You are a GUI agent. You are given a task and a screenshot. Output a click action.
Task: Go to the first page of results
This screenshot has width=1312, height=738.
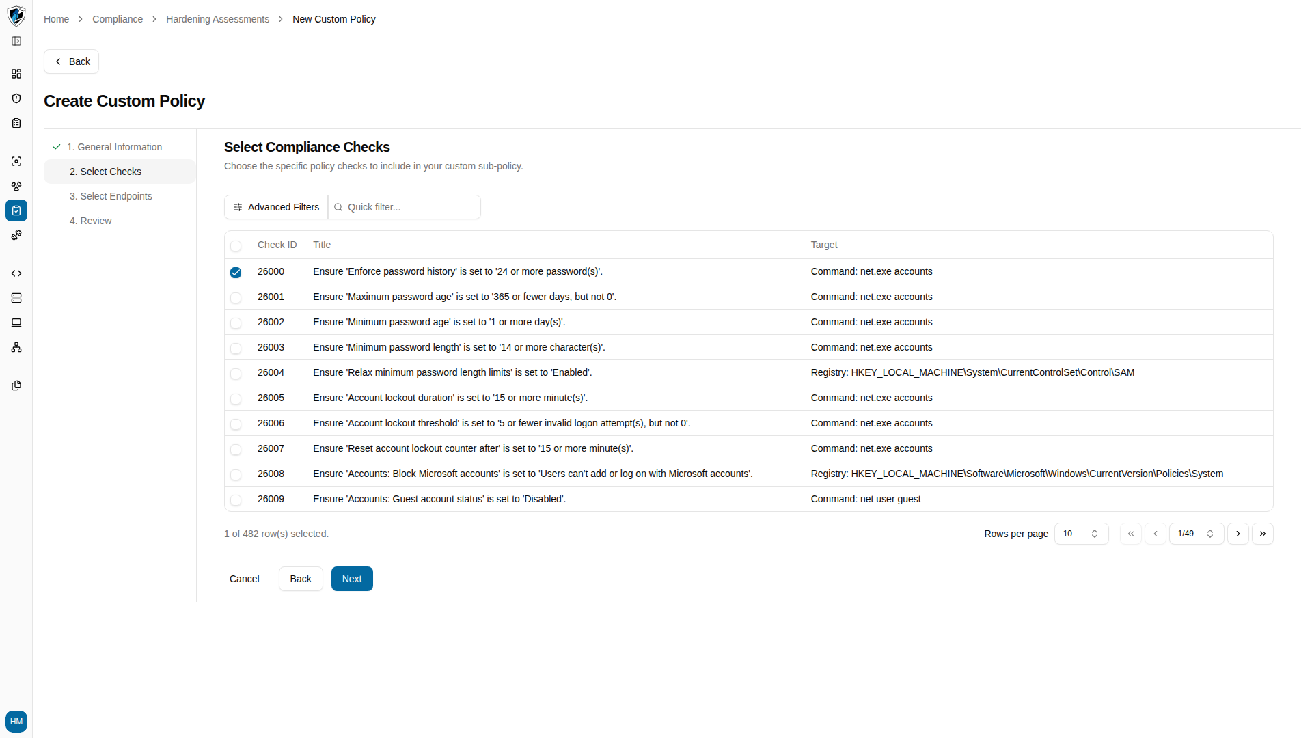click(x=1131, y=534)
